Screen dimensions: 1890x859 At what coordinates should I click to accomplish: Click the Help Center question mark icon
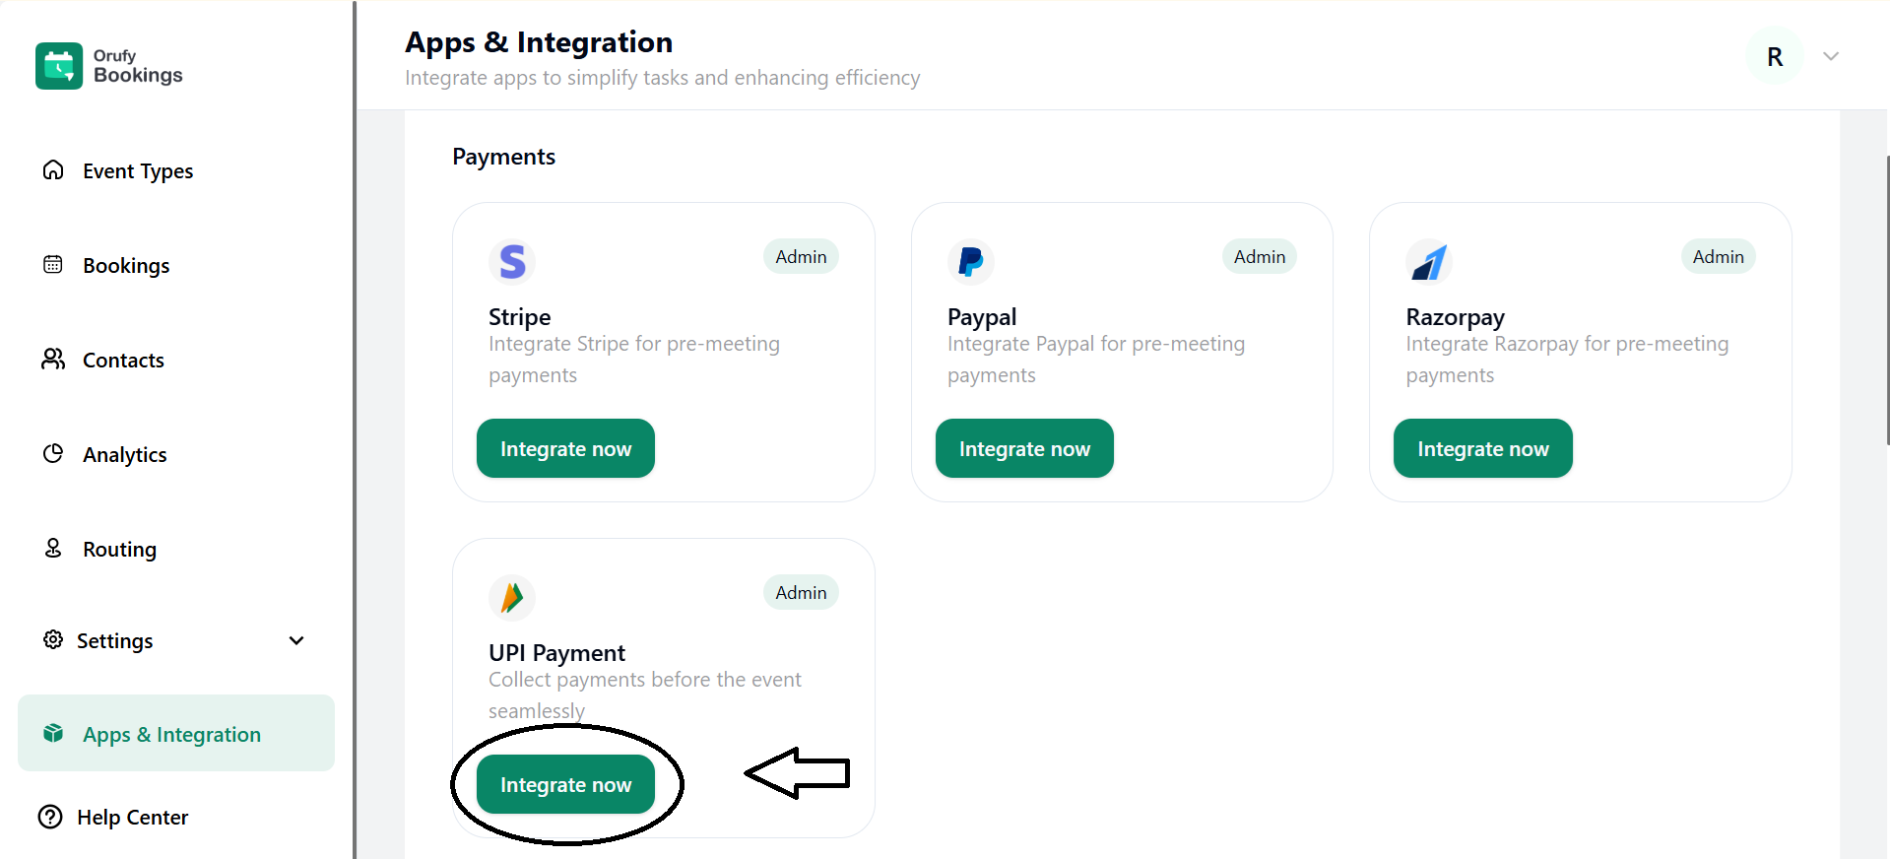50,817
